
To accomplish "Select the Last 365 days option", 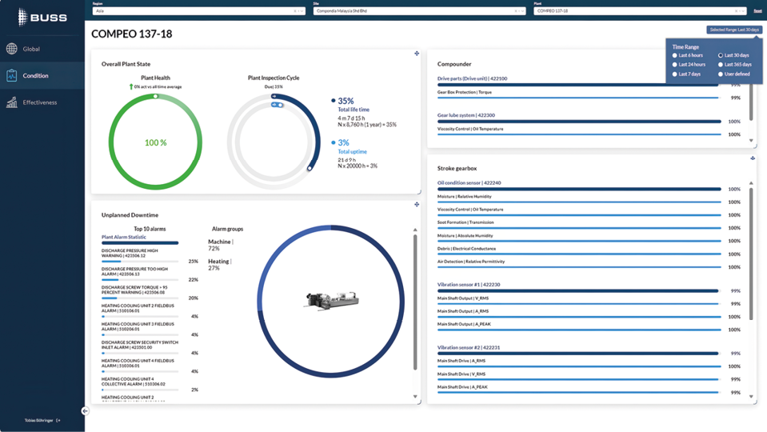I will pyautogui.click(x=721, y=65).
